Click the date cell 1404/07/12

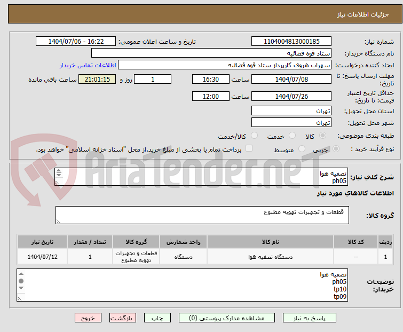[42, 257]
